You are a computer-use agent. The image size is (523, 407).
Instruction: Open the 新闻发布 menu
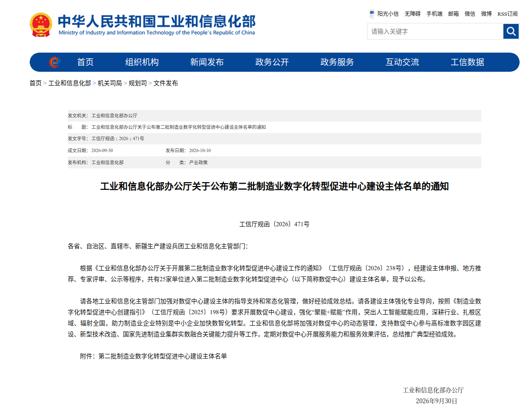point(207,62)
